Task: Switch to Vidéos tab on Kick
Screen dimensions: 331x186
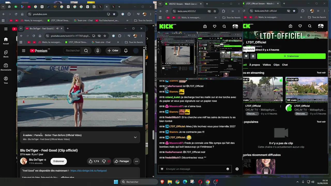Action: tap(267, 65)
